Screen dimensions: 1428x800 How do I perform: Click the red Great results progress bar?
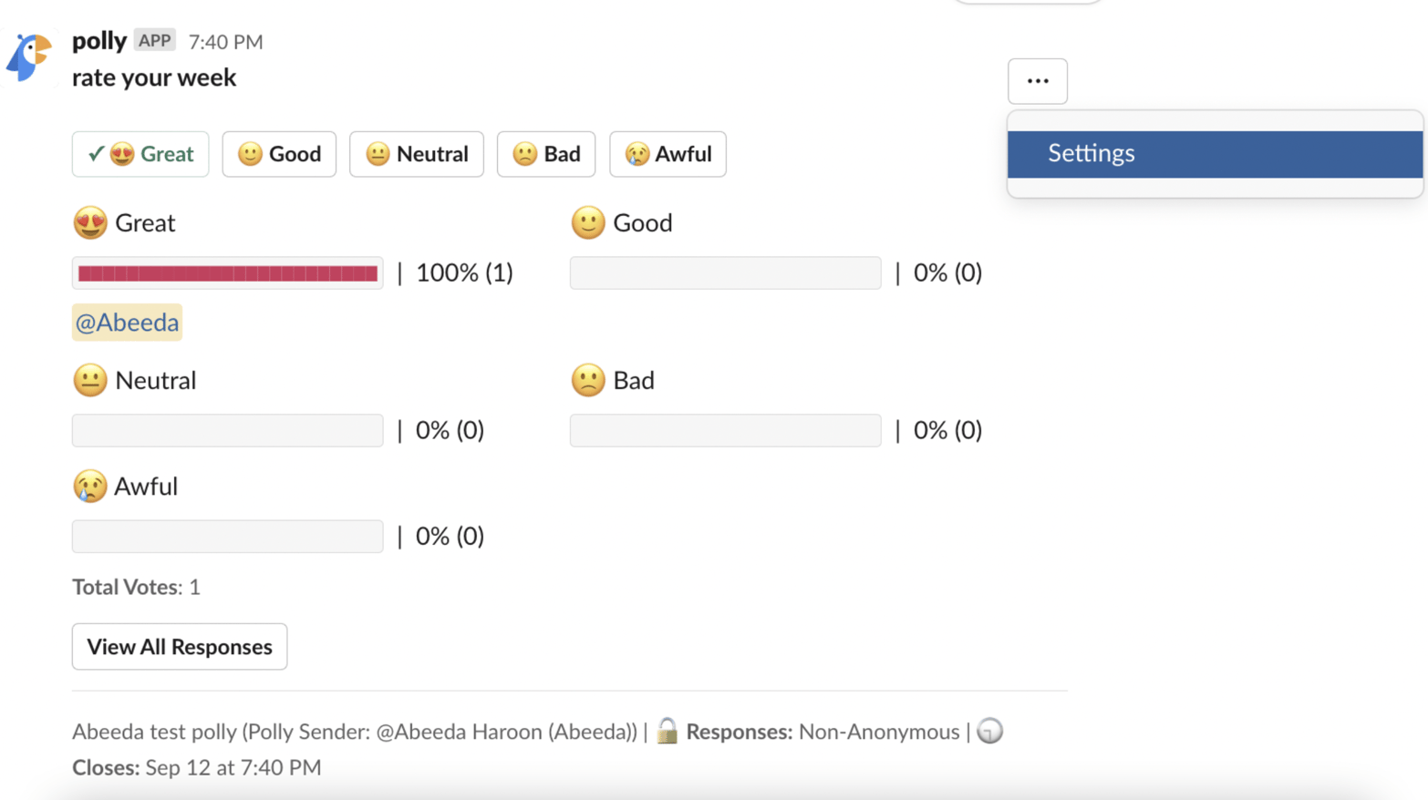228,273
